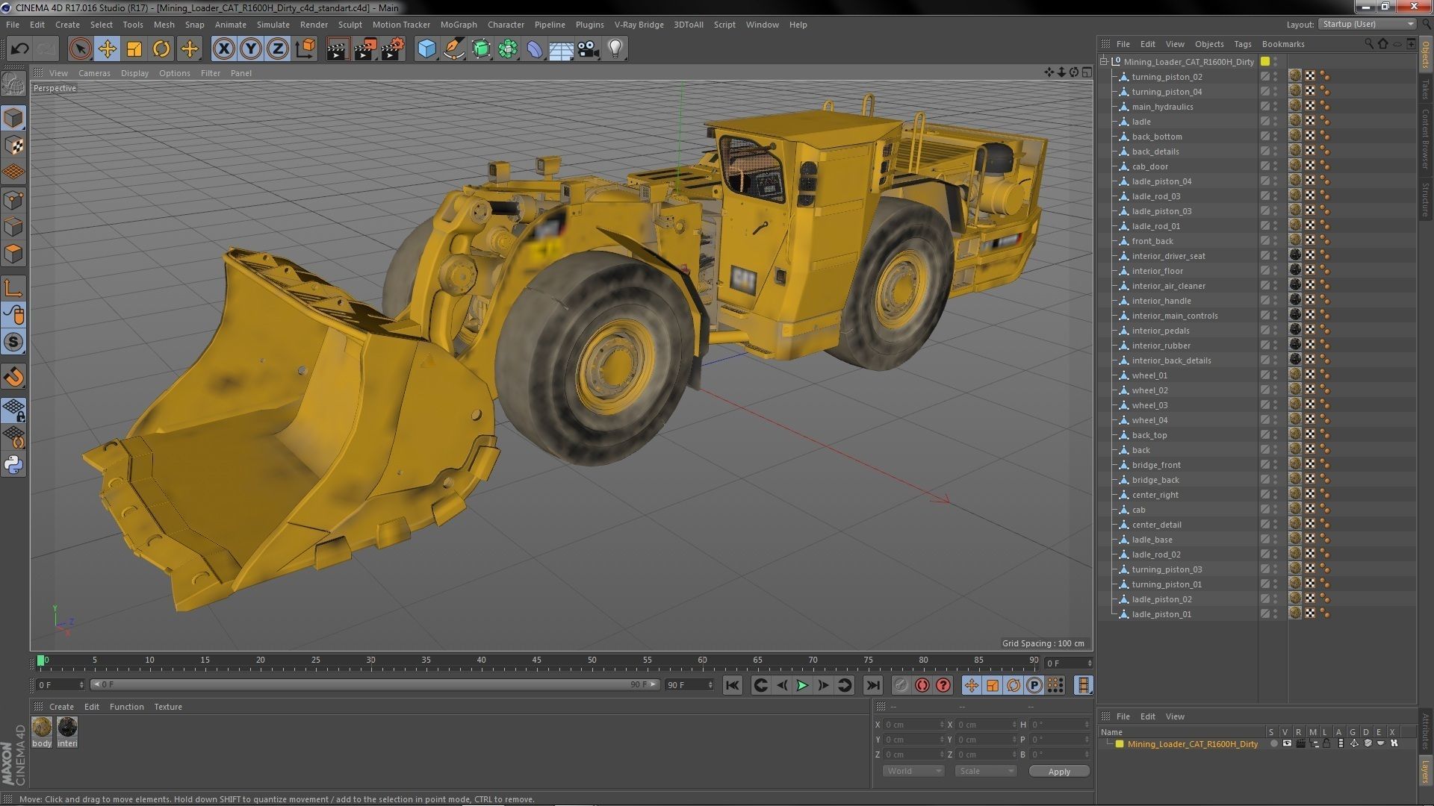
Task: Select the Rotate tool in top toolbar
Action: click(161, 49)
